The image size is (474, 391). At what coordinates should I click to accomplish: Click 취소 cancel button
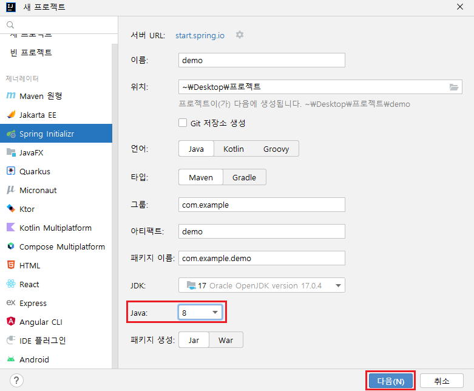(442, 381)
